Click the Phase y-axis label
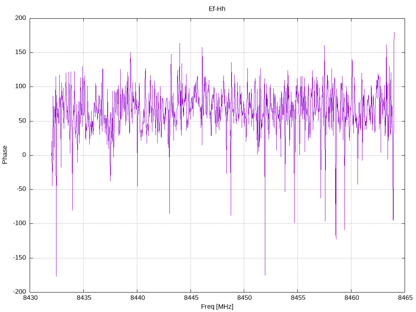 pos(5,155)
